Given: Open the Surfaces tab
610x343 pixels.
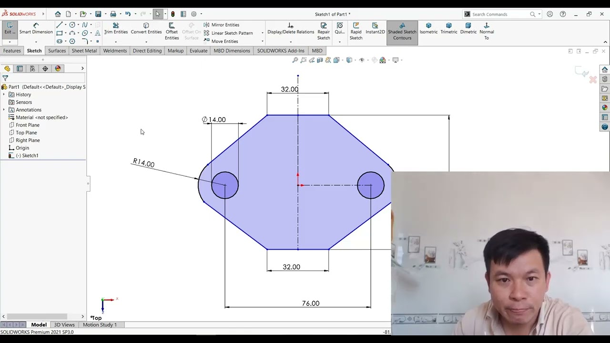Looking at the screenshot, I should pyautogui.click(x=57, y=50).
